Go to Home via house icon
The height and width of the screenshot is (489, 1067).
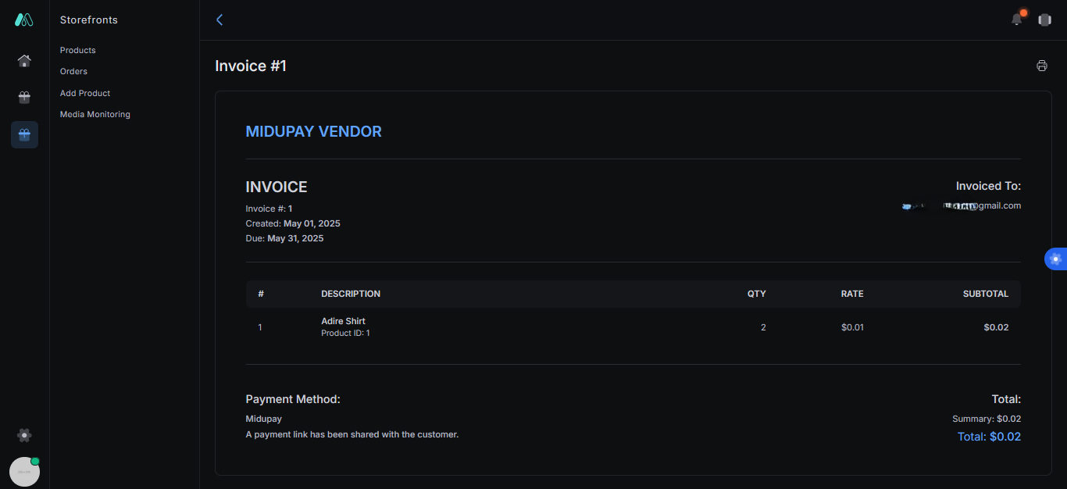pyautogui.click(x=24, y=61)
